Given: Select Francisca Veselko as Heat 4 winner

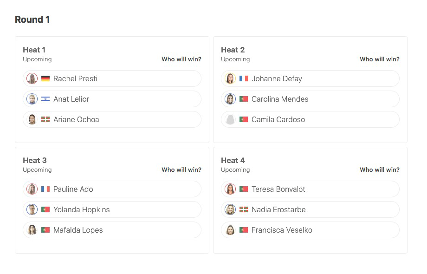Looking at the screenshot, I should click(311, 230).
